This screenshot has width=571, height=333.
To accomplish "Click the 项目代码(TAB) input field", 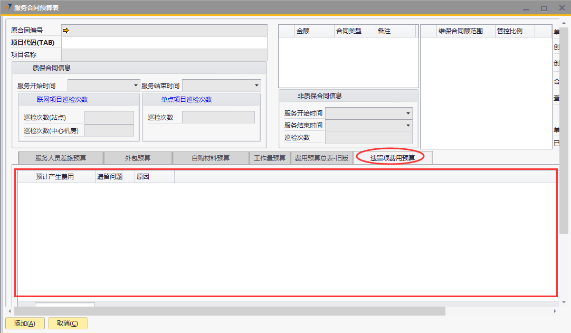I will coord(164,43).
